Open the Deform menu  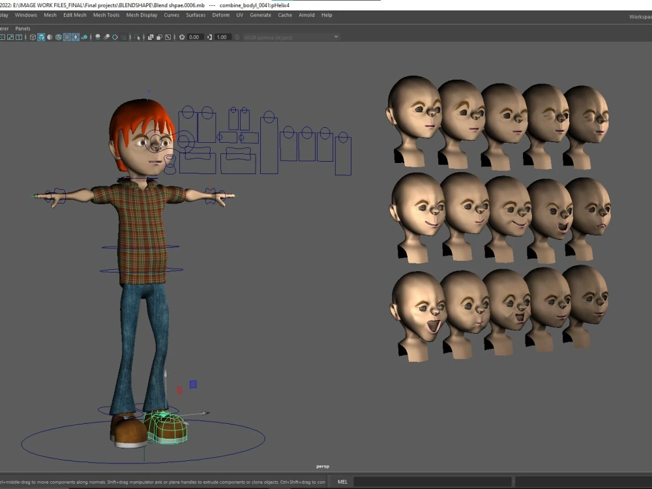[221, 15]
